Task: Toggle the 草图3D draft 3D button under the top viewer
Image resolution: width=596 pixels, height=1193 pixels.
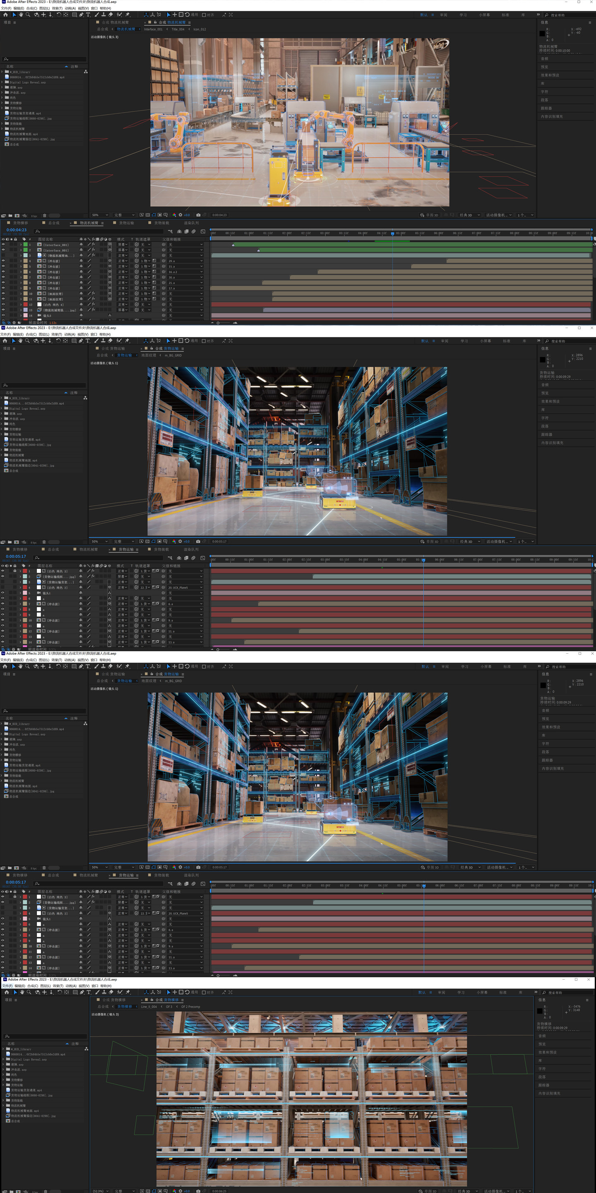Action: click(x=429, y=215)
